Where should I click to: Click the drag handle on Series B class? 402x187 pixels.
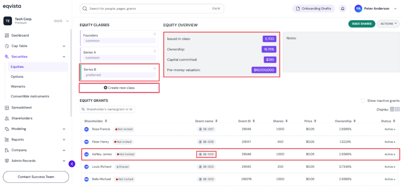[x=155, y=68]
